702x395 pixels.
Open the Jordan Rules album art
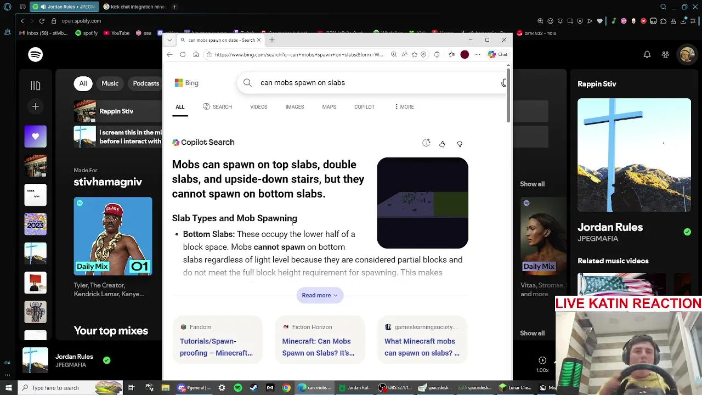pos(634,155)
